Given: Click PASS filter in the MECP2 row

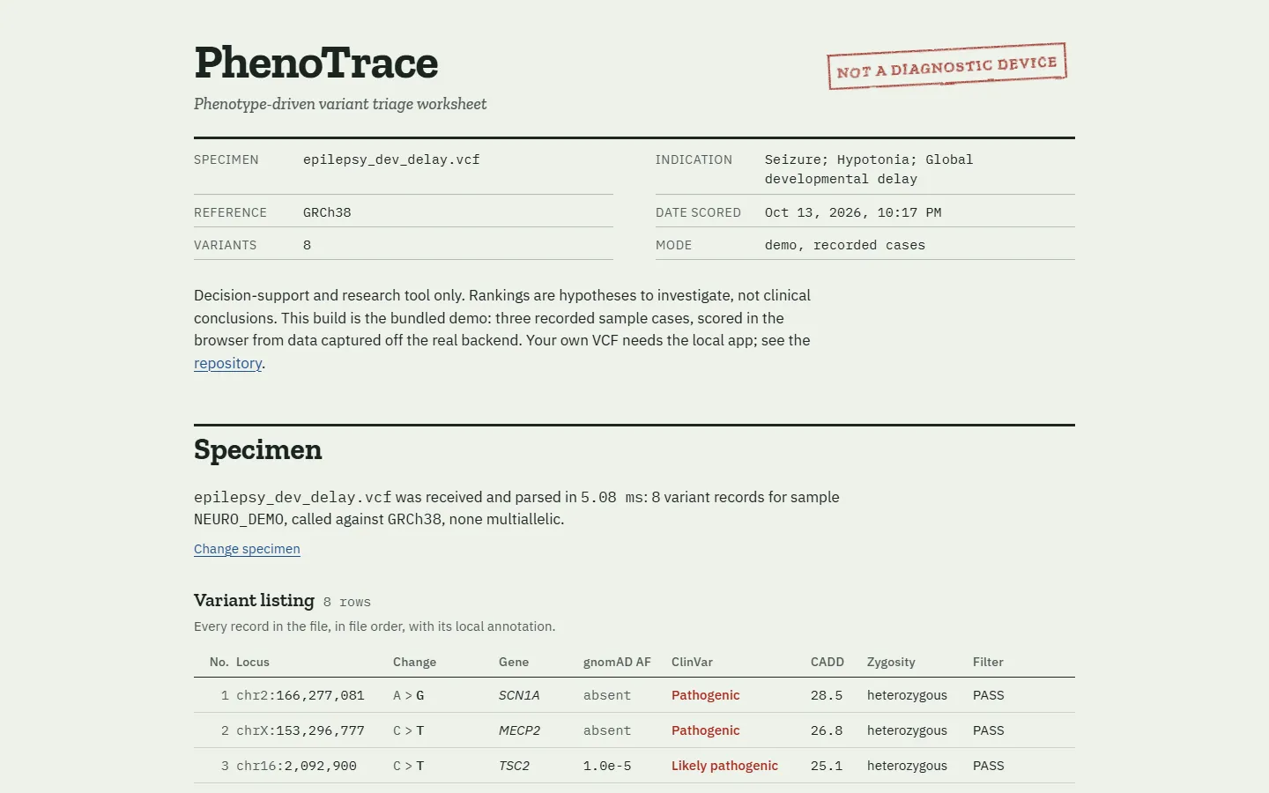Looking at the screenshot, I should pyautogui.click(x=988, y=730).
